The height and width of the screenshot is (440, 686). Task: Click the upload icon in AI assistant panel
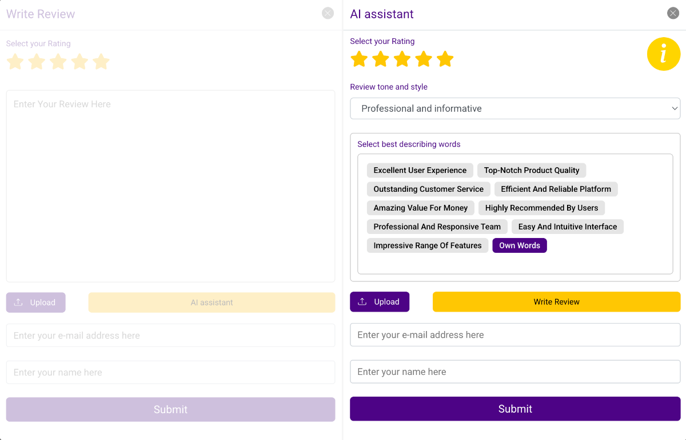[x=361, y=301]
